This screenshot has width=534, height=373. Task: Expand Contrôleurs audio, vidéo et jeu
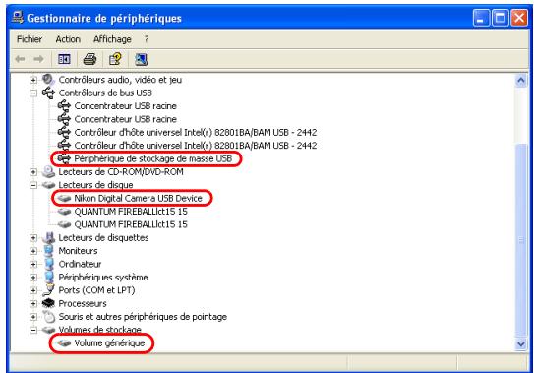coord(33,80)
